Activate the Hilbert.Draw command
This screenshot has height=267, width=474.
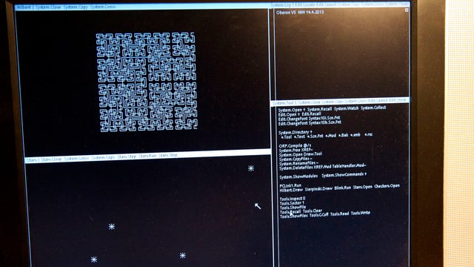(x=291, y=190)
